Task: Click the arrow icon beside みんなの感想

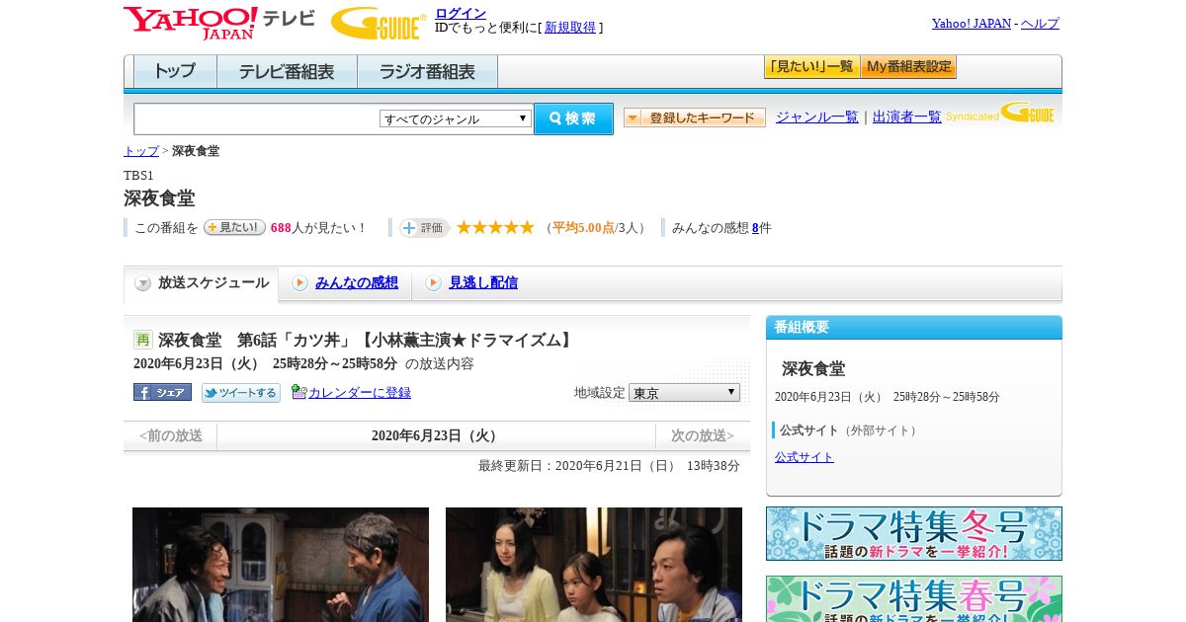Action: click(x=299, y=283)
